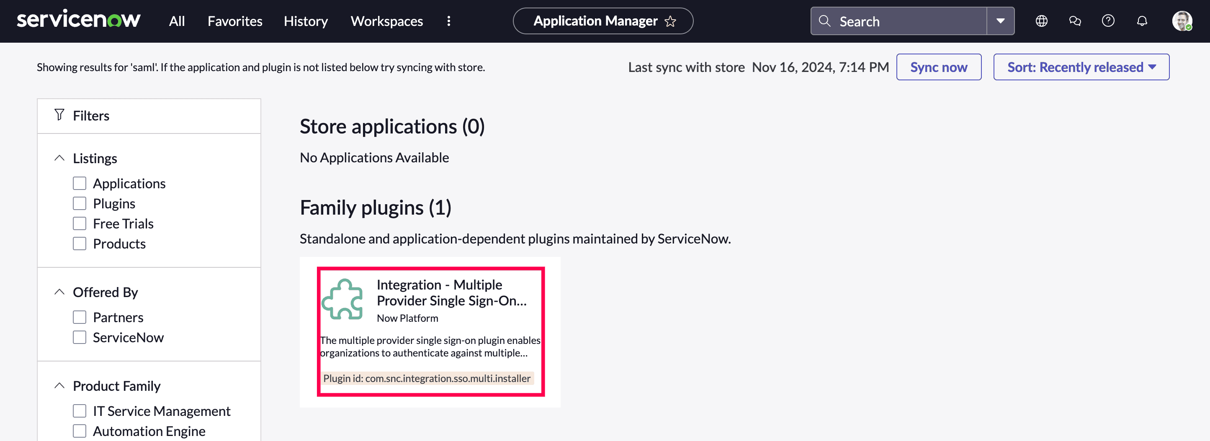Screen dimensions: 1210x441
Task: Enable the Applications listing checkbox
Action: (80, 183)
